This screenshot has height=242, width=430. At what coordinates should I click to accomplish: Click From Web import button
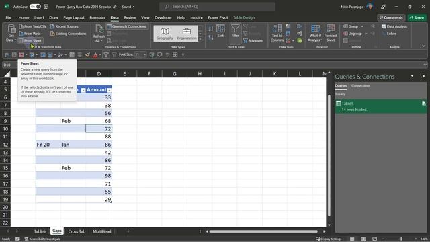pyautogui.click(x=30, y=34)
